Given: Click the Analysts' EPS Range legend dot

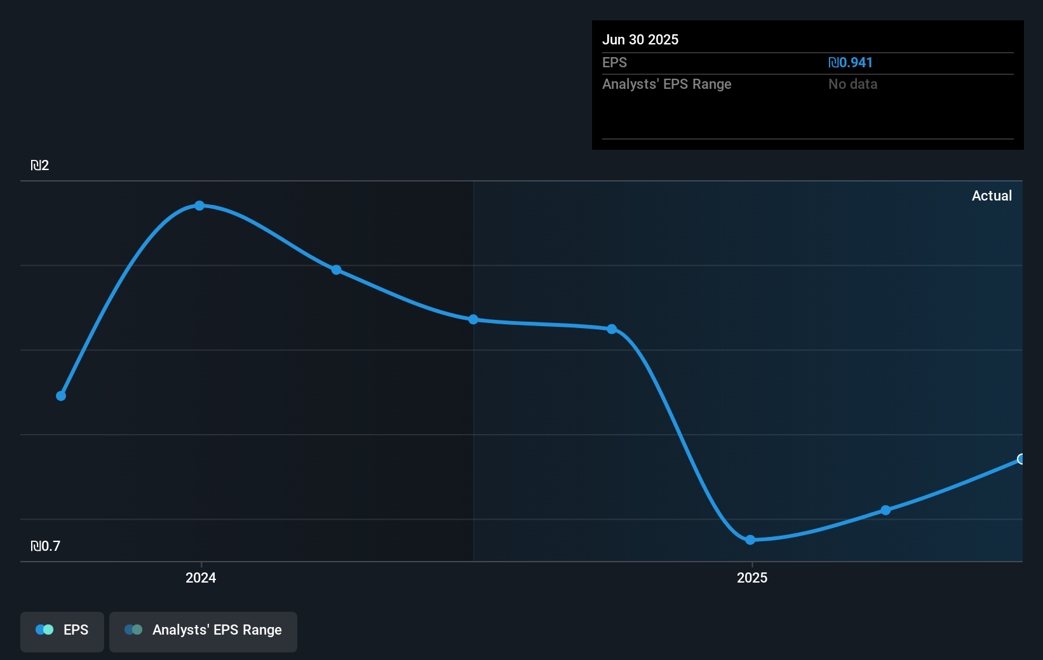Looking at the screenshot, I should [x=134, y=630].
